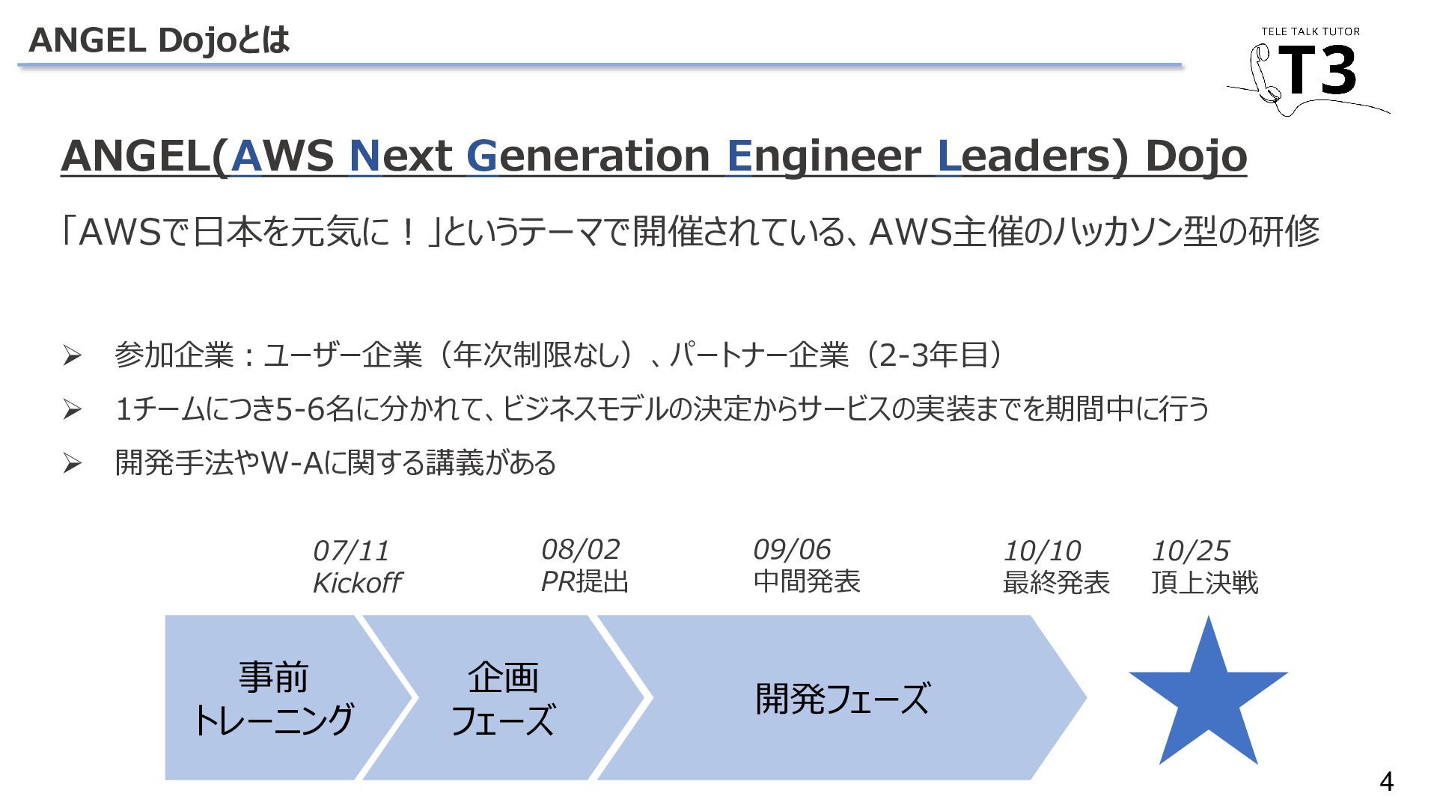Click the slide title ANGEL Dojoとは

[x=159, y=40]
